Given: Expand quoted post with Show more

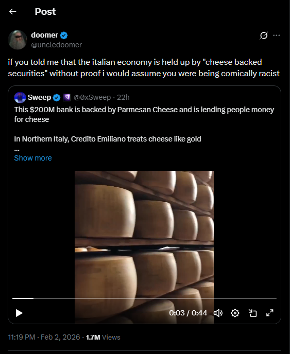Looking at the screenshot, I should click(33, 158).
